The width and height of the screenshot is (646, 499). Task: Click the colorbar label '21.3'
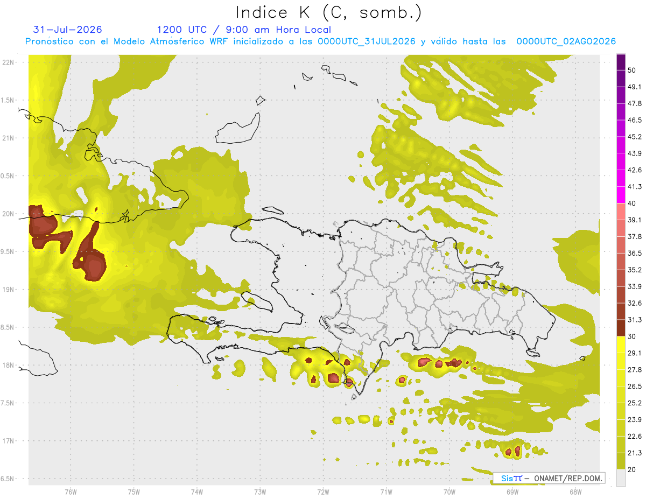coord(635,453)
